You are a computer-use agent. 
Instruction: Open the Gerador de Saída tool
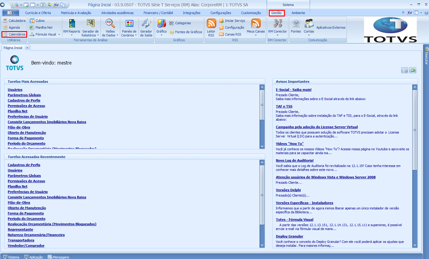[x=146, y=27]
